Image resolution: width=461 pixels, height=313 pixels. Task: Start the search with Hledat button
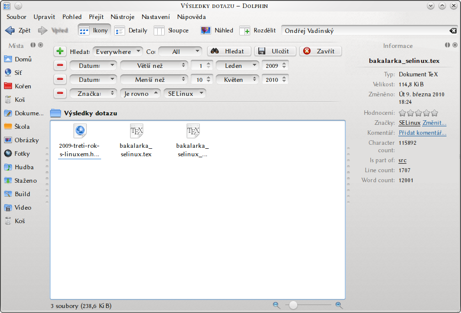click(x=229, y=51)
